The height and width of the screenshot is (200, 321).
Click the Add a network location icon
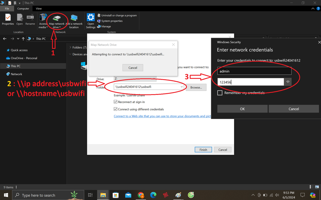pos(74,19)
